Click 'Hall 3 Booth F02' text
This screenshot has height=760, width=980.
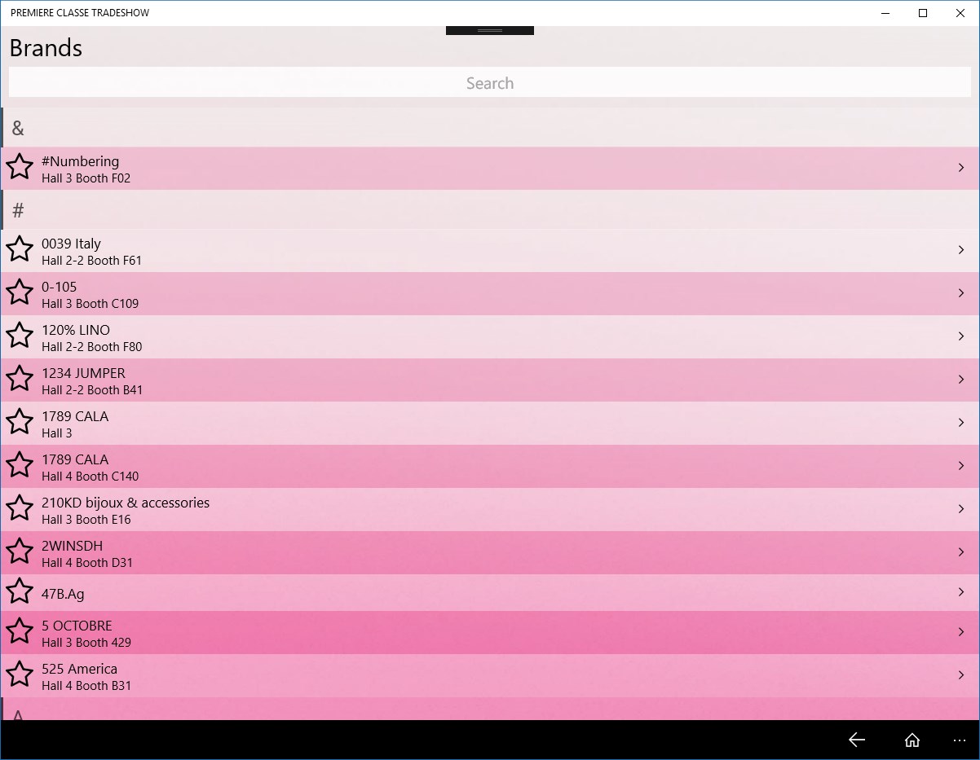(86, 178)
